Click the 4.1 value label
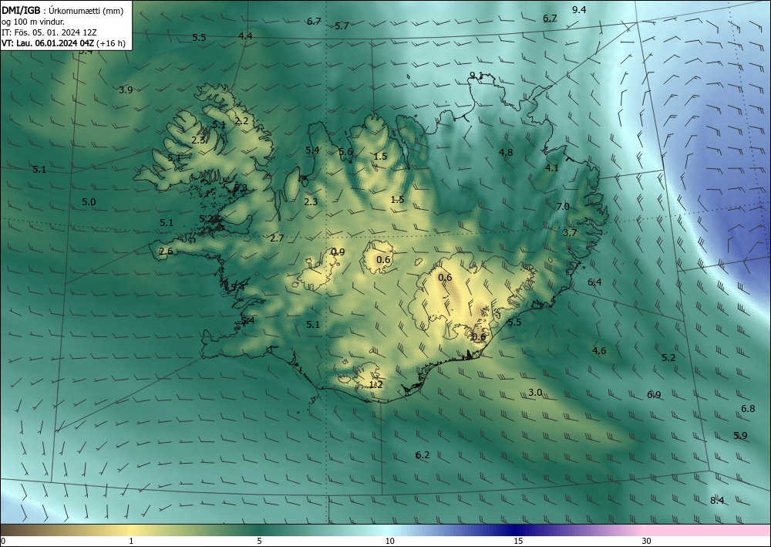 pos(552,167)
